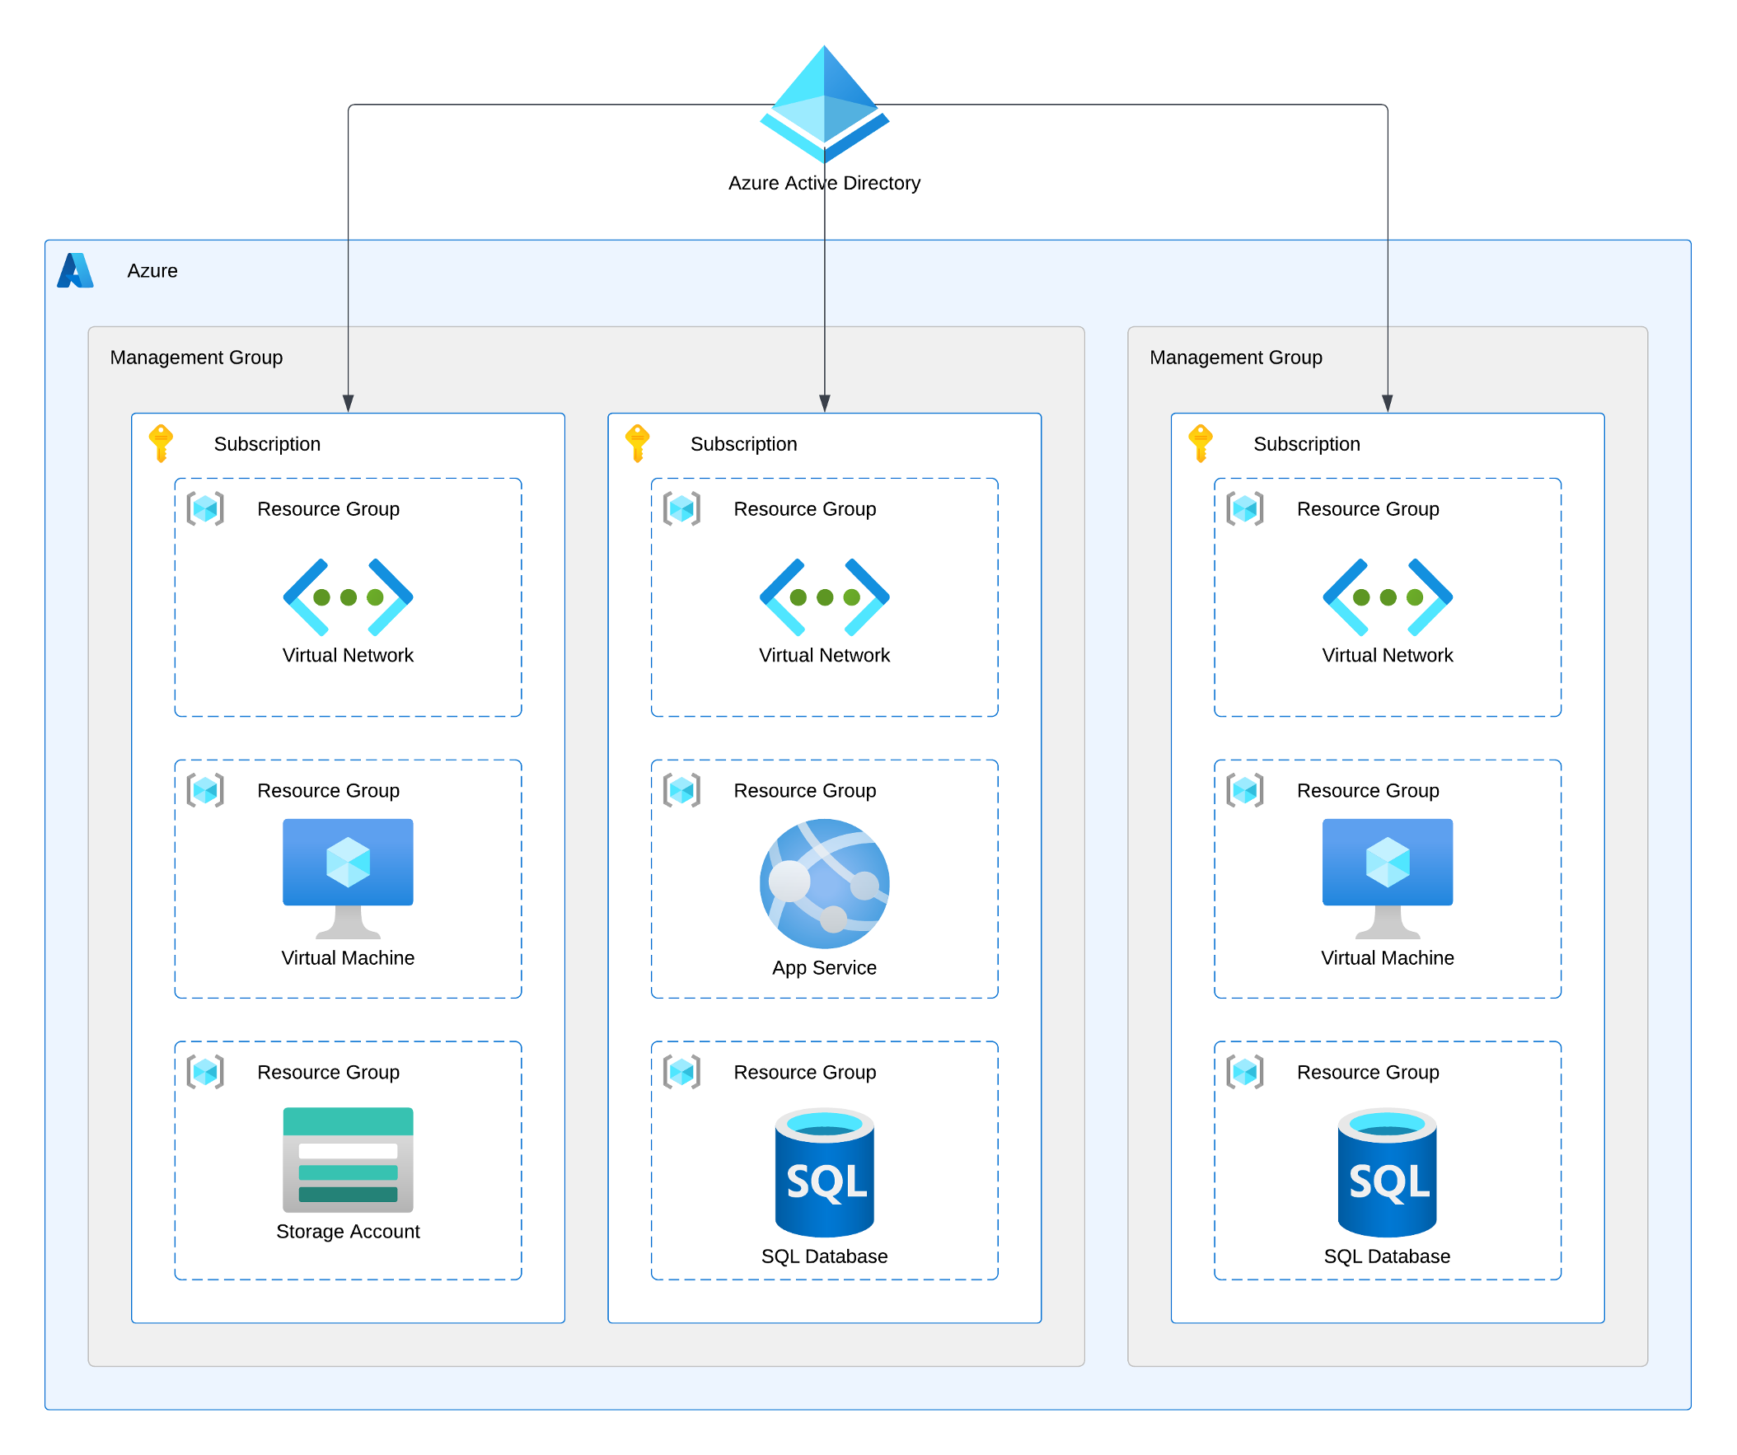Select the Azure logo icon
The height and width of the screenshot is (1455, 1737).
[x=75, y=270]
